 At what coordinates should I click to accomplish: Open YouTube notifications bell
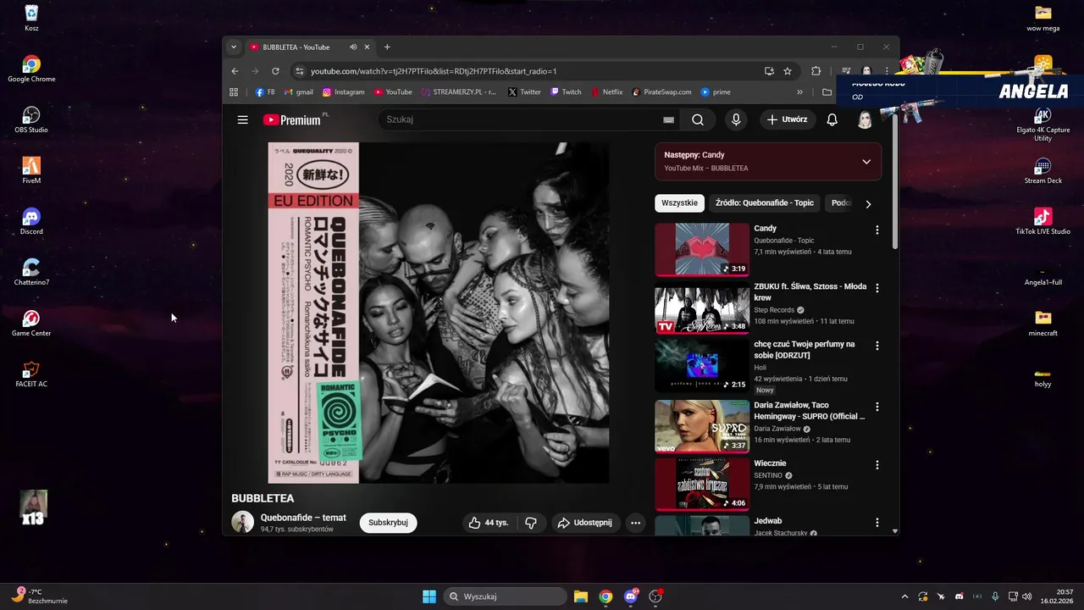click(x=832, y=119)
